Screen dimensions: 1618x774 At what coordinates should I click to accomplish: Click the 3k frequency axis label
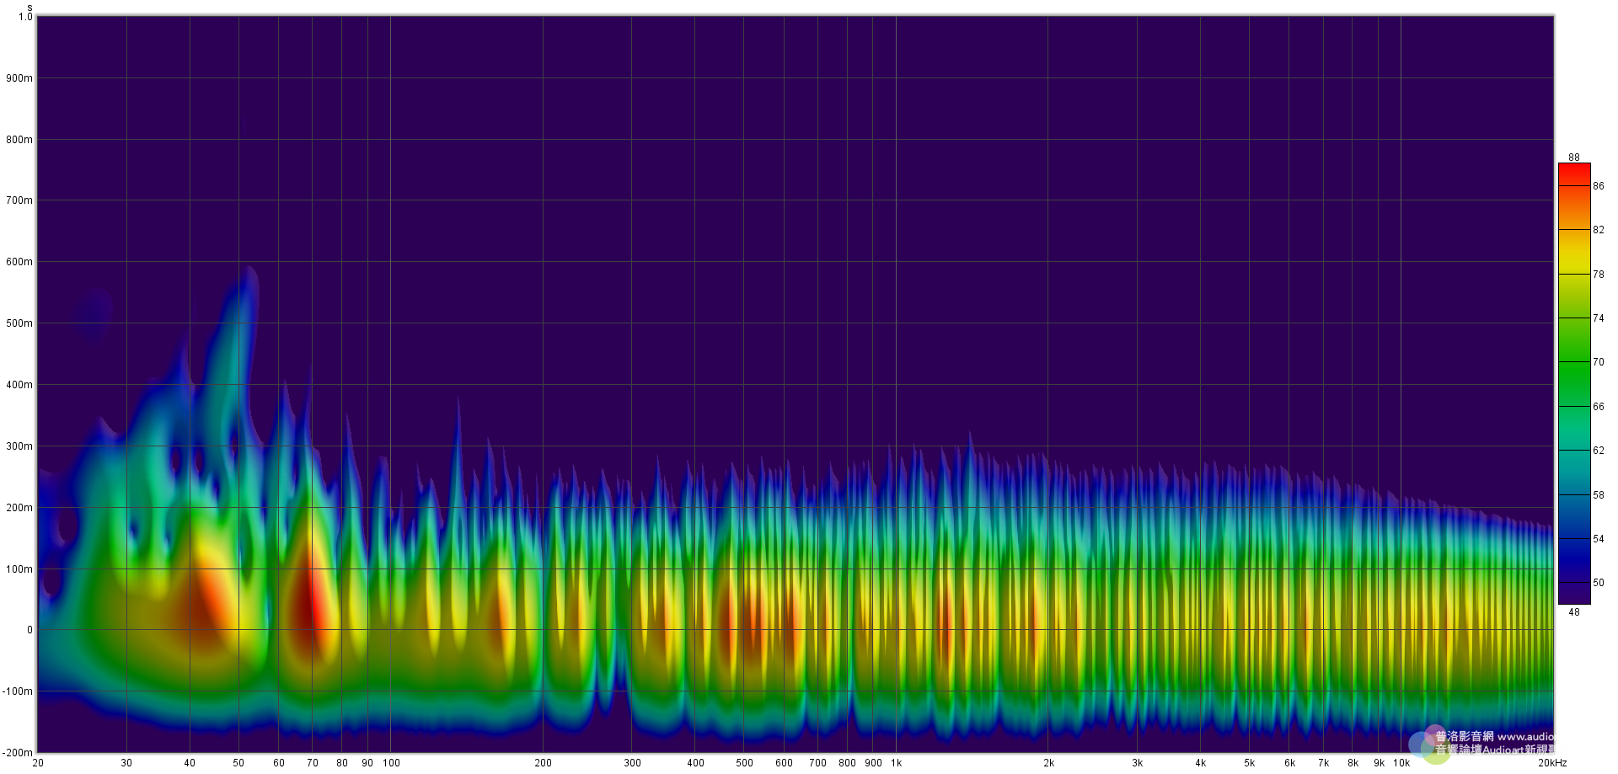(x=1138, y=763)
